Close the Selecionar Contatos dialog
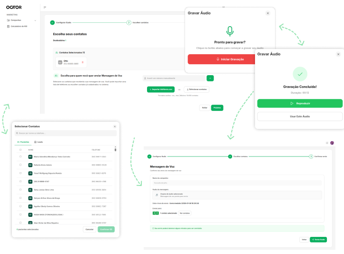344x254 pixels. point(115,127)
